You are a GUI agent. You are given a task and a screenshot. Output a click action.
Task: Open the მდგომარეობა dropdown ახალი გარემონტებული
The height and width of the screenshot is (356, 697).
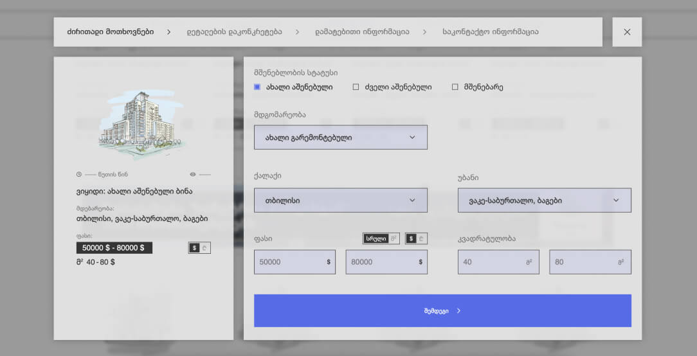coord(341,138)
